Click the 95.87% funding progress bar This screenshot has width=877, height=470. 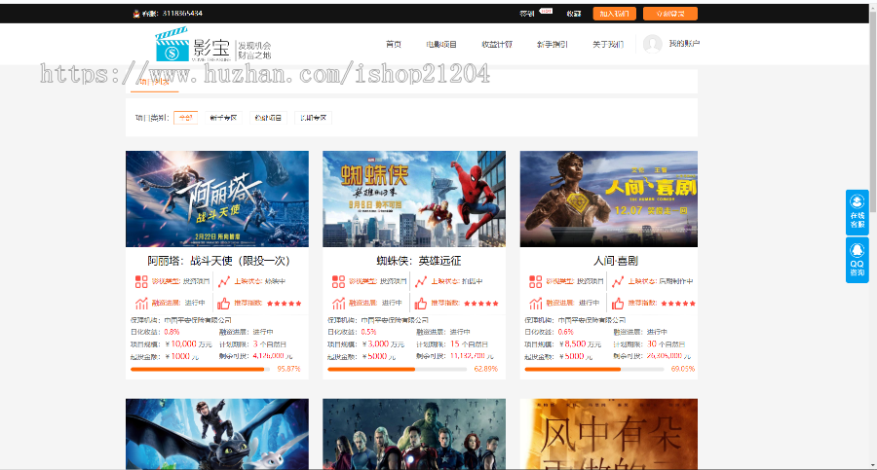click(x=201, y=370)
